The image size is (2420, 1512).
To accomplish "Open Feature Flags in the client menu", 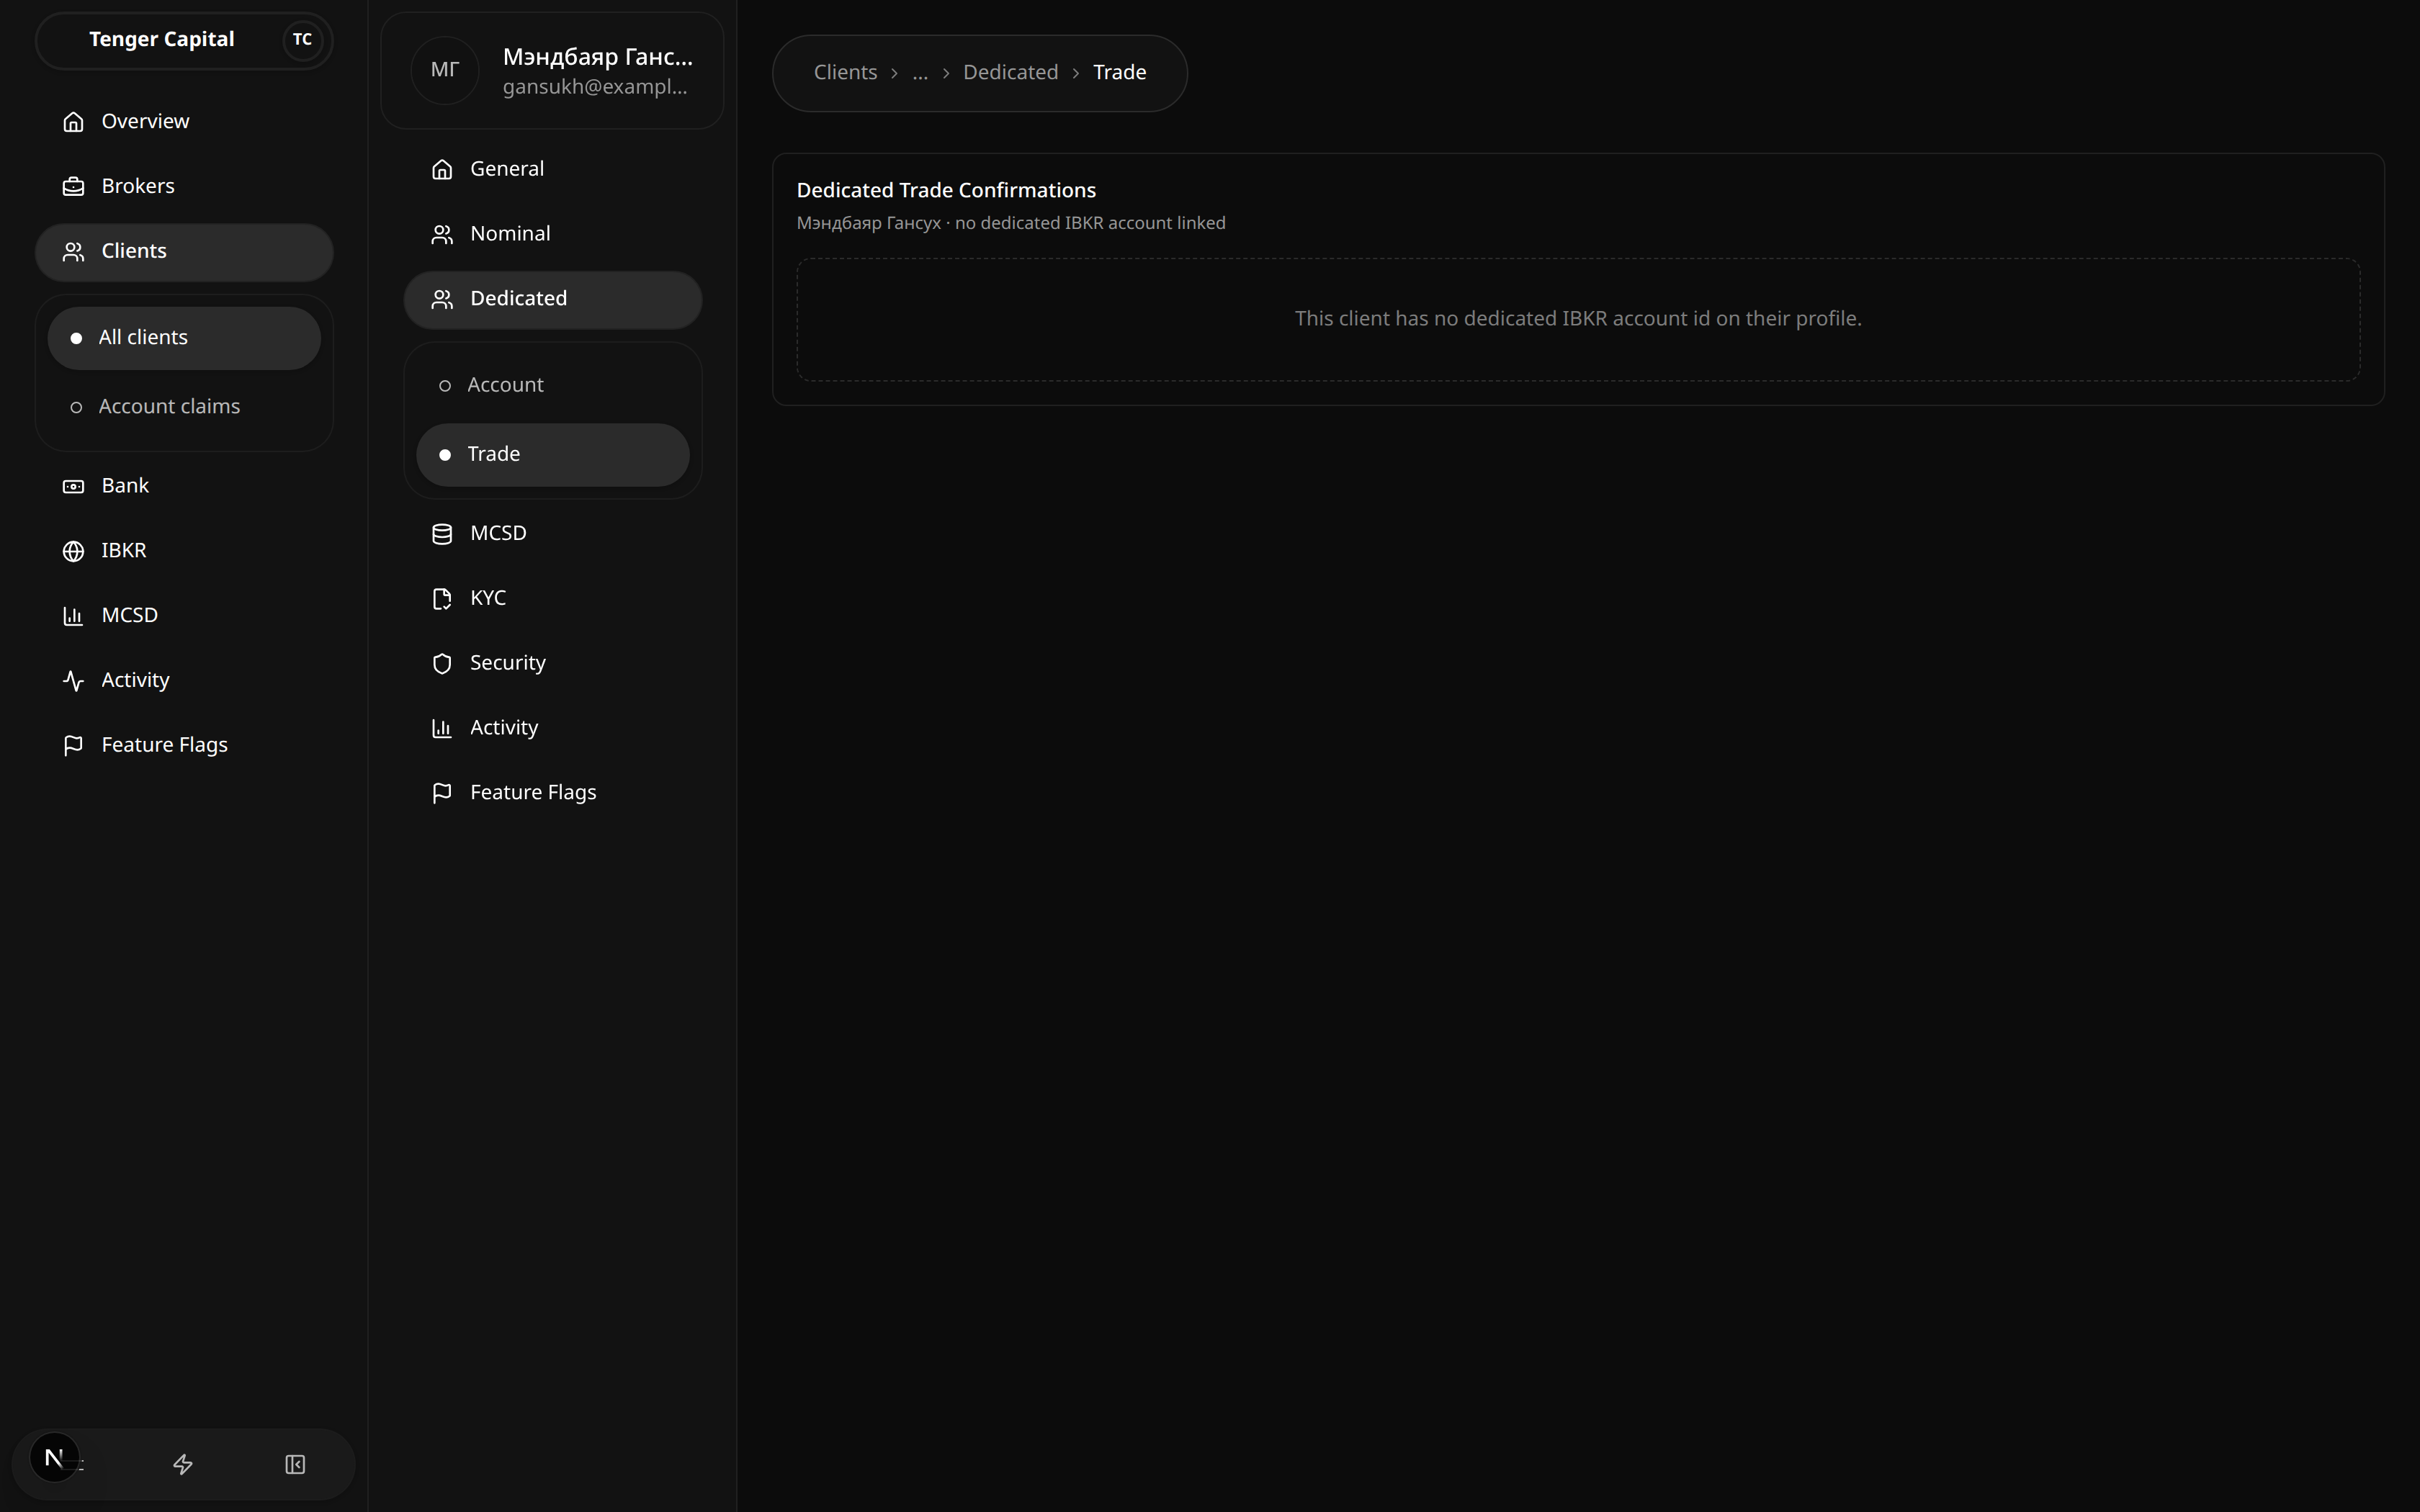I will click(x=553, y=793).
